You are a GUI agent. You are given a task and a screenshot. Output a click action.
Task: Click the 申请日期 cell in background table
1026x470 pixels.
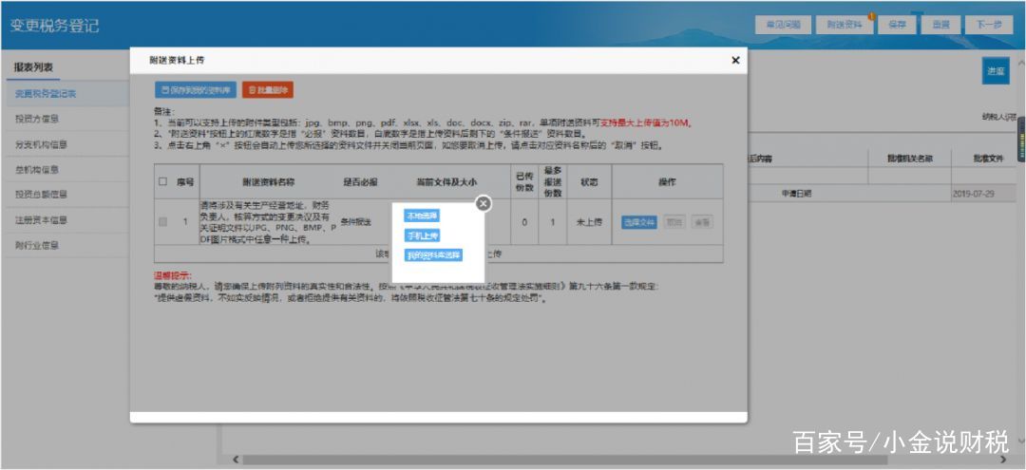pos(796,194)
